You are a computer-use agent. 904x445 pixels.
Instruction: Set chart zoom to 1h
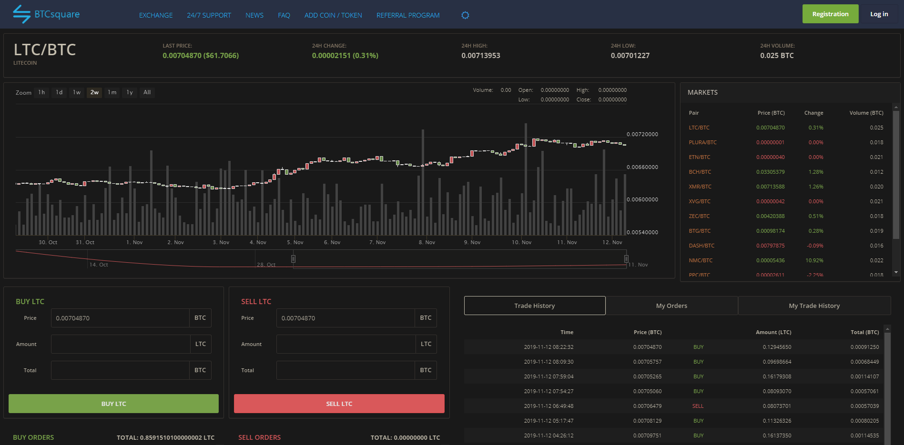pos(42,92)
